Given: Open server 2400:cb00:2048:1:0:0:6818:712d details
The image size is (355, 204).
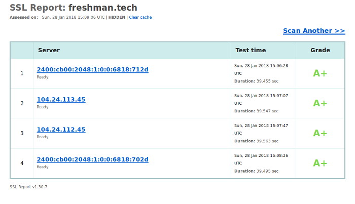Looking at the screenshot, I should [x=92, y=69].
